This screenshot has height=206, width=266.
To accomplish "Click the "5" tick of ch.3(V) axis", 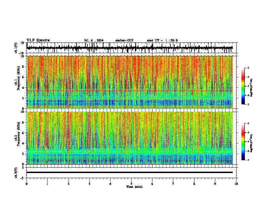I will pos(23,168).
